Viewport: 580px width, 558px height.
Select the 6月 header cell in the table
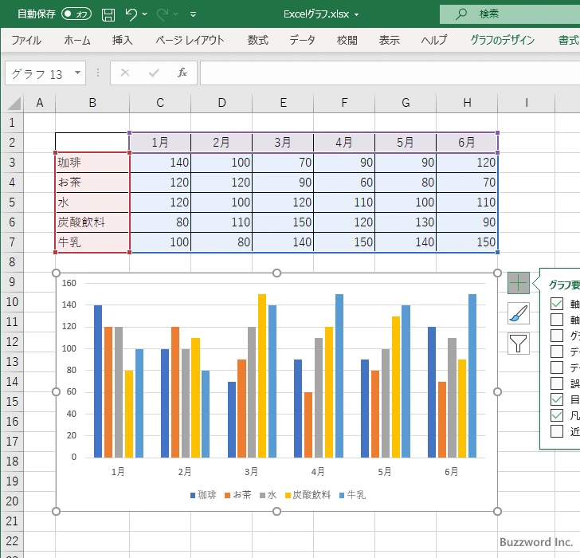tap(467, 142)
